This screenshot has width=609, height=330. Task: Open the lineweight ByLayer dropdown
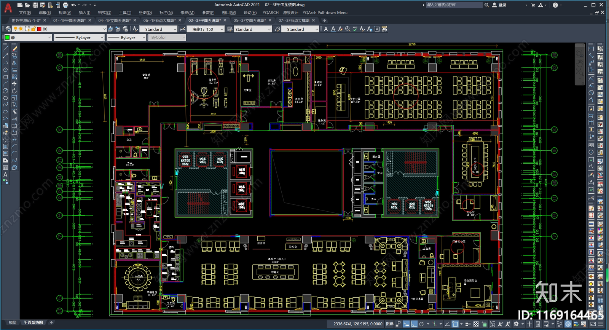point(143,37)
